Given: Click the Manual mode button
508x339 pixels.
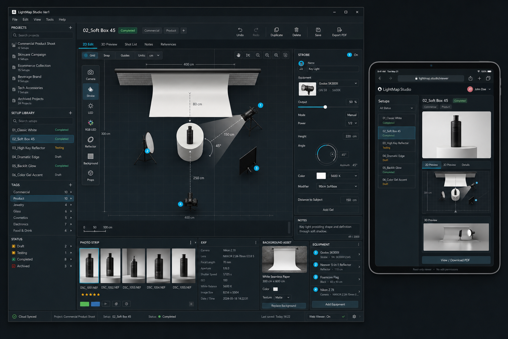Looking at the screenshot, I should [x=352, y=115].
